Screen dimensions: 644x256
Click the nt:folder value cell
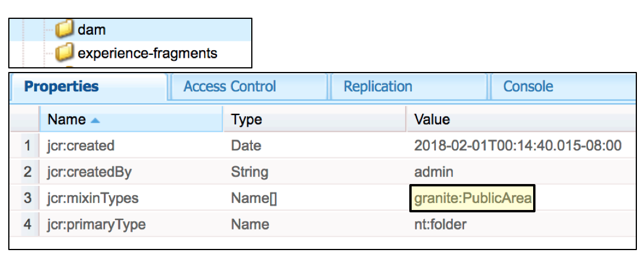tap(440, 225)
